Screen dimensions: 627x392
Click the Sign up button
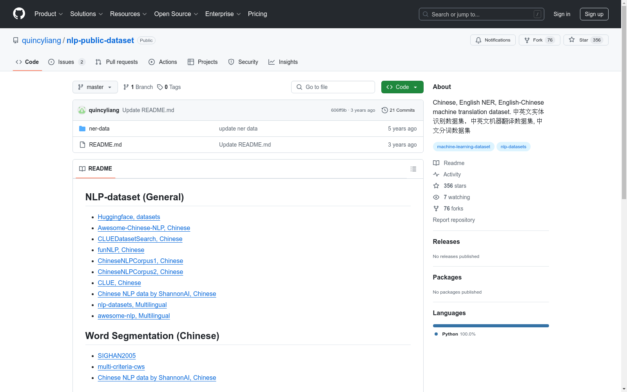coord(594,14)
